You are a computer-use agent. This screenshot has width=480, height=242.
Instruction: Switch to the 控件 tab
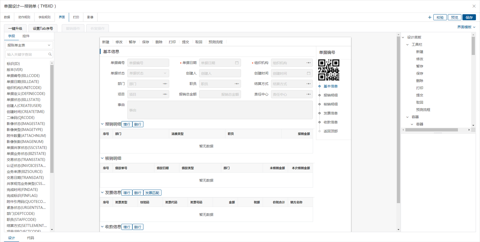[26, 36]
